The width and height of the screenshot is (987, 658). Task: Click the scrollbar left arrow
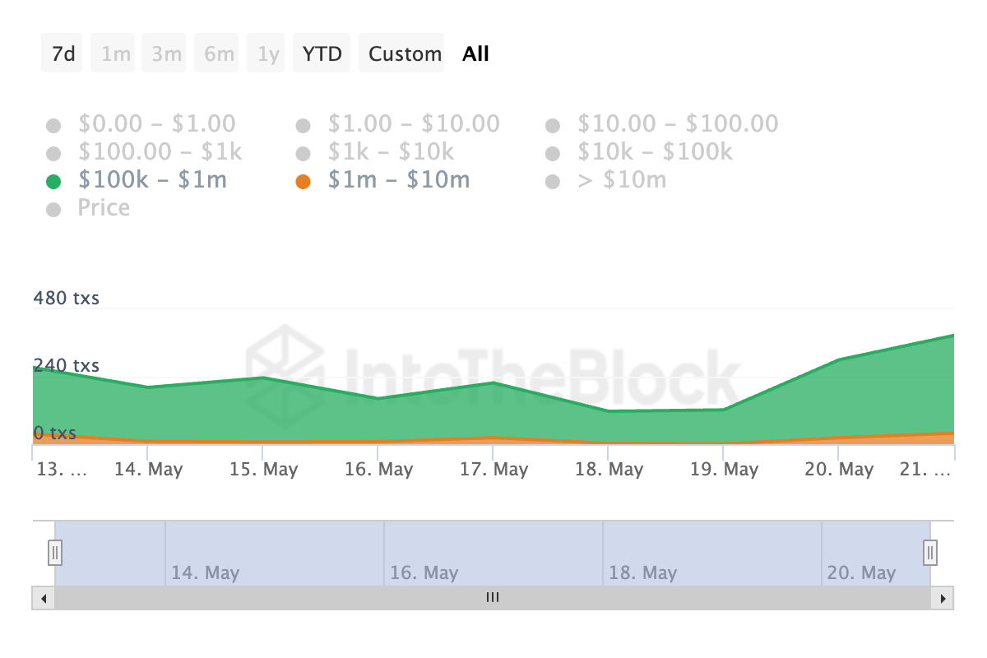coord(44,598)
